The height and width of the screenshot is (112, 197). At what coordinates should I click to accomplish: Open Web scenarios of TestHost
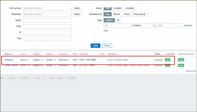pos(75,60)
